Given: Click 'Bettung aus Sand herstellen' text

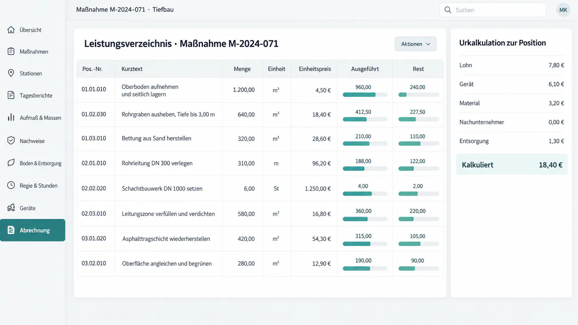Looking at the screenshot, I should (157, 139).
